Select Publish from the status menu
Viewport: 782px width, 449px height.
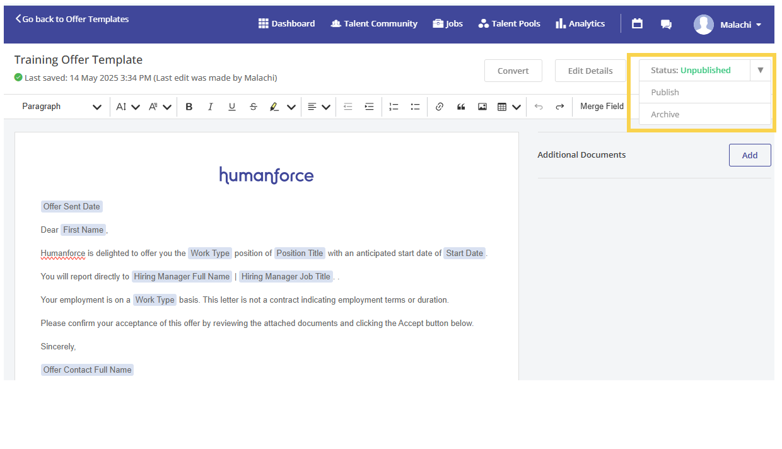(x=665, y=92)
